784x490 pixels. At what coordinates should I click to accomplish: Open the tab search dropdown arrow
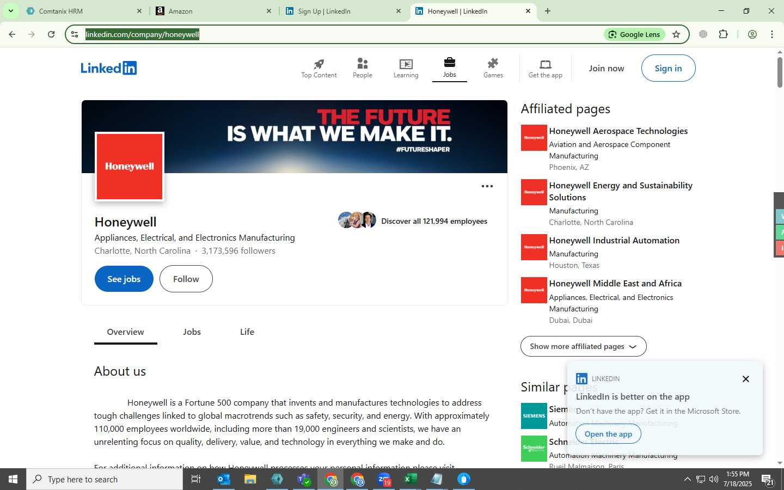pos(10,11)
